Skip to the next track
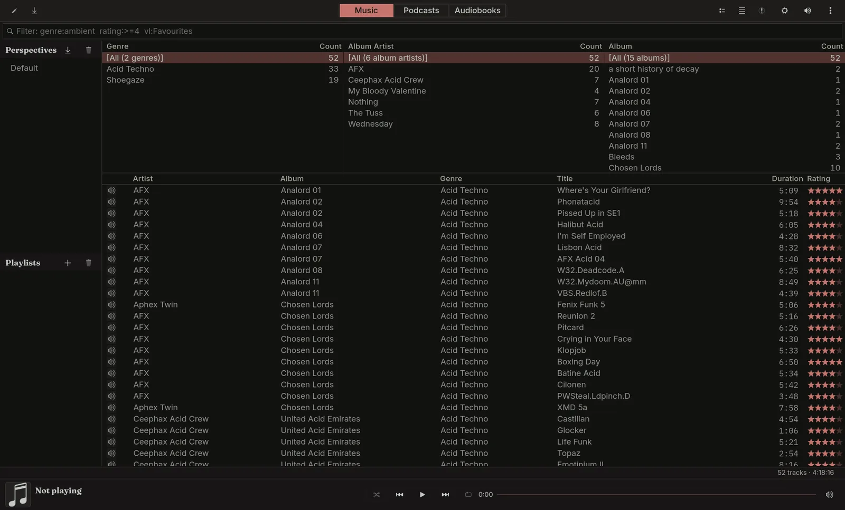This screenshot has height=510, width=845. tap(445, 495)
